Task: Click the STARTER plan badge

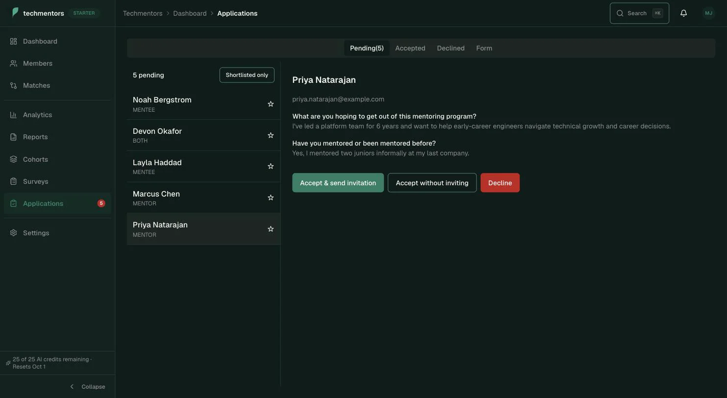Action: click(84, 13)
